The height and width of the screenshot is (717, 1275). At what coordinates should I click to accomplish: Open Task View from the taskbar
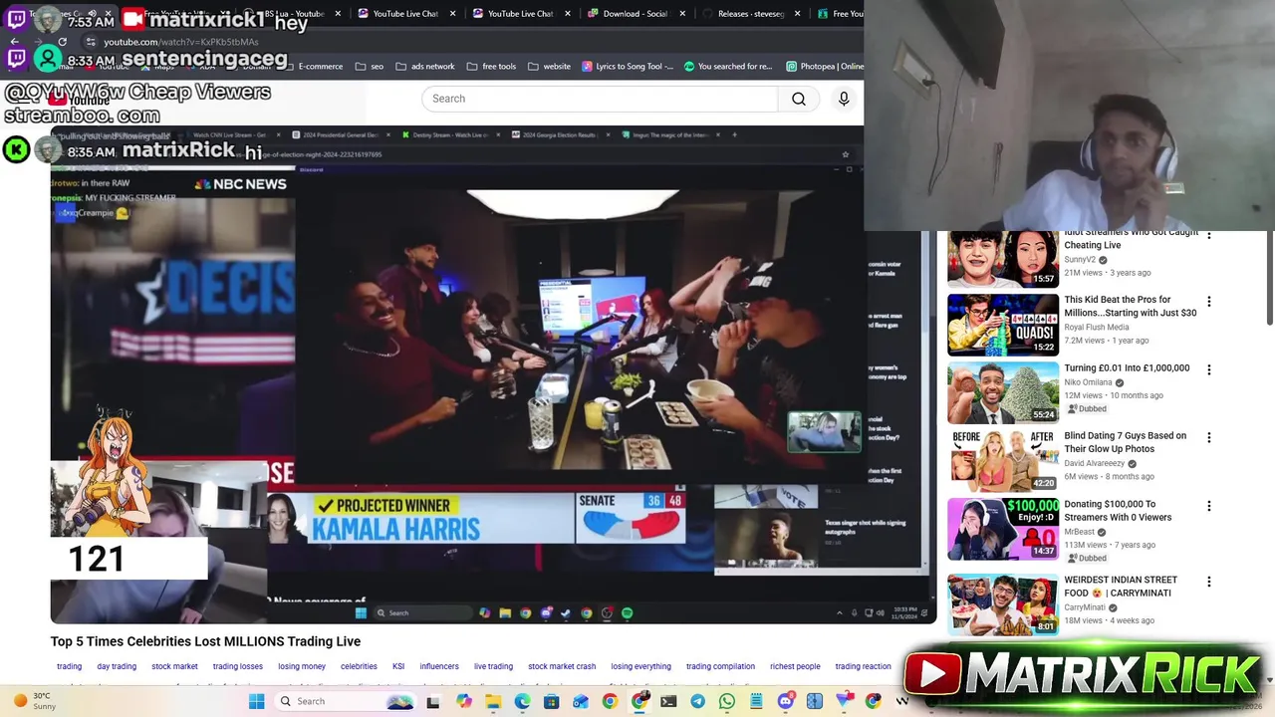[433, 701]
